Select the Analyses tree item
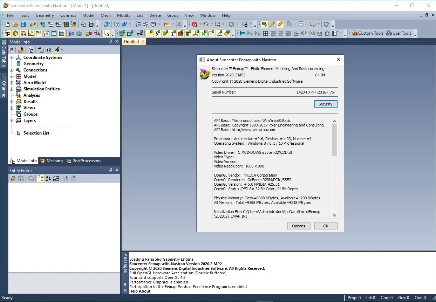The height and width of the screenshot is (302, 436). coord(32,95)
